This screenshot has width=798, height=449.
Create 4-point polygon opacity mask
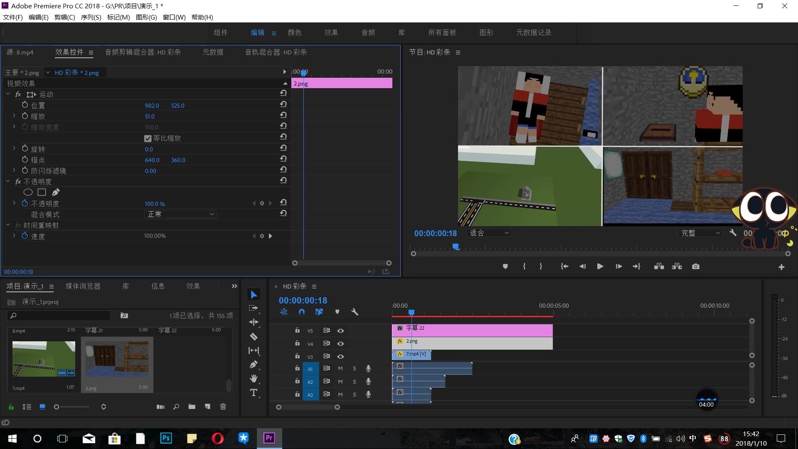click(42, 192)
